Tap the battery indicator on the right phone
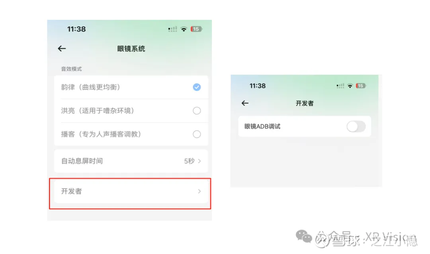The image size is (430, 254). coord(361,86)
